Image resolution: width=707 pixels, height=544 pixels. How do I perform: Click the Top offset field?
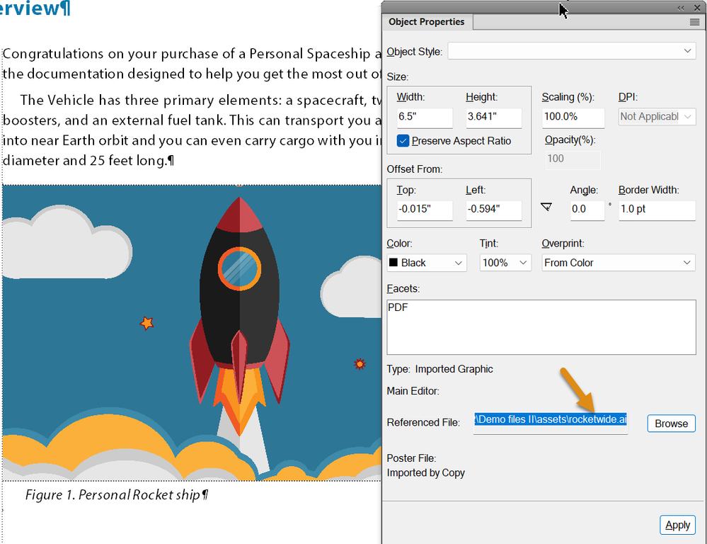pos(425,210)
